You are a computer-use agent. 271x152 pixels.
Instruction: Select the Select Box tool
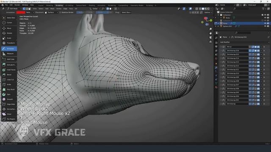(9, 18)
